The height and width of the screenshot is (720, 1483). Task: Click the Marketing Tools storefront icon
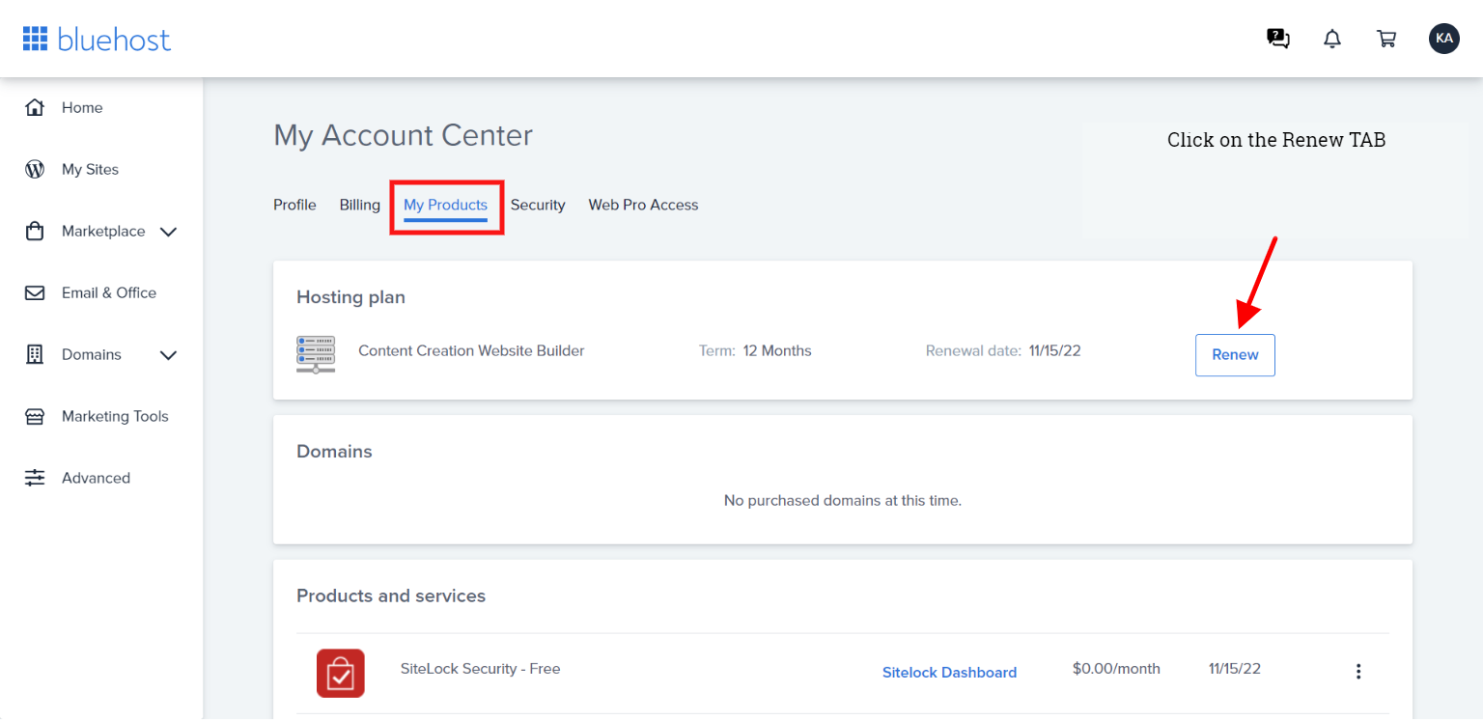pos(35,416)
